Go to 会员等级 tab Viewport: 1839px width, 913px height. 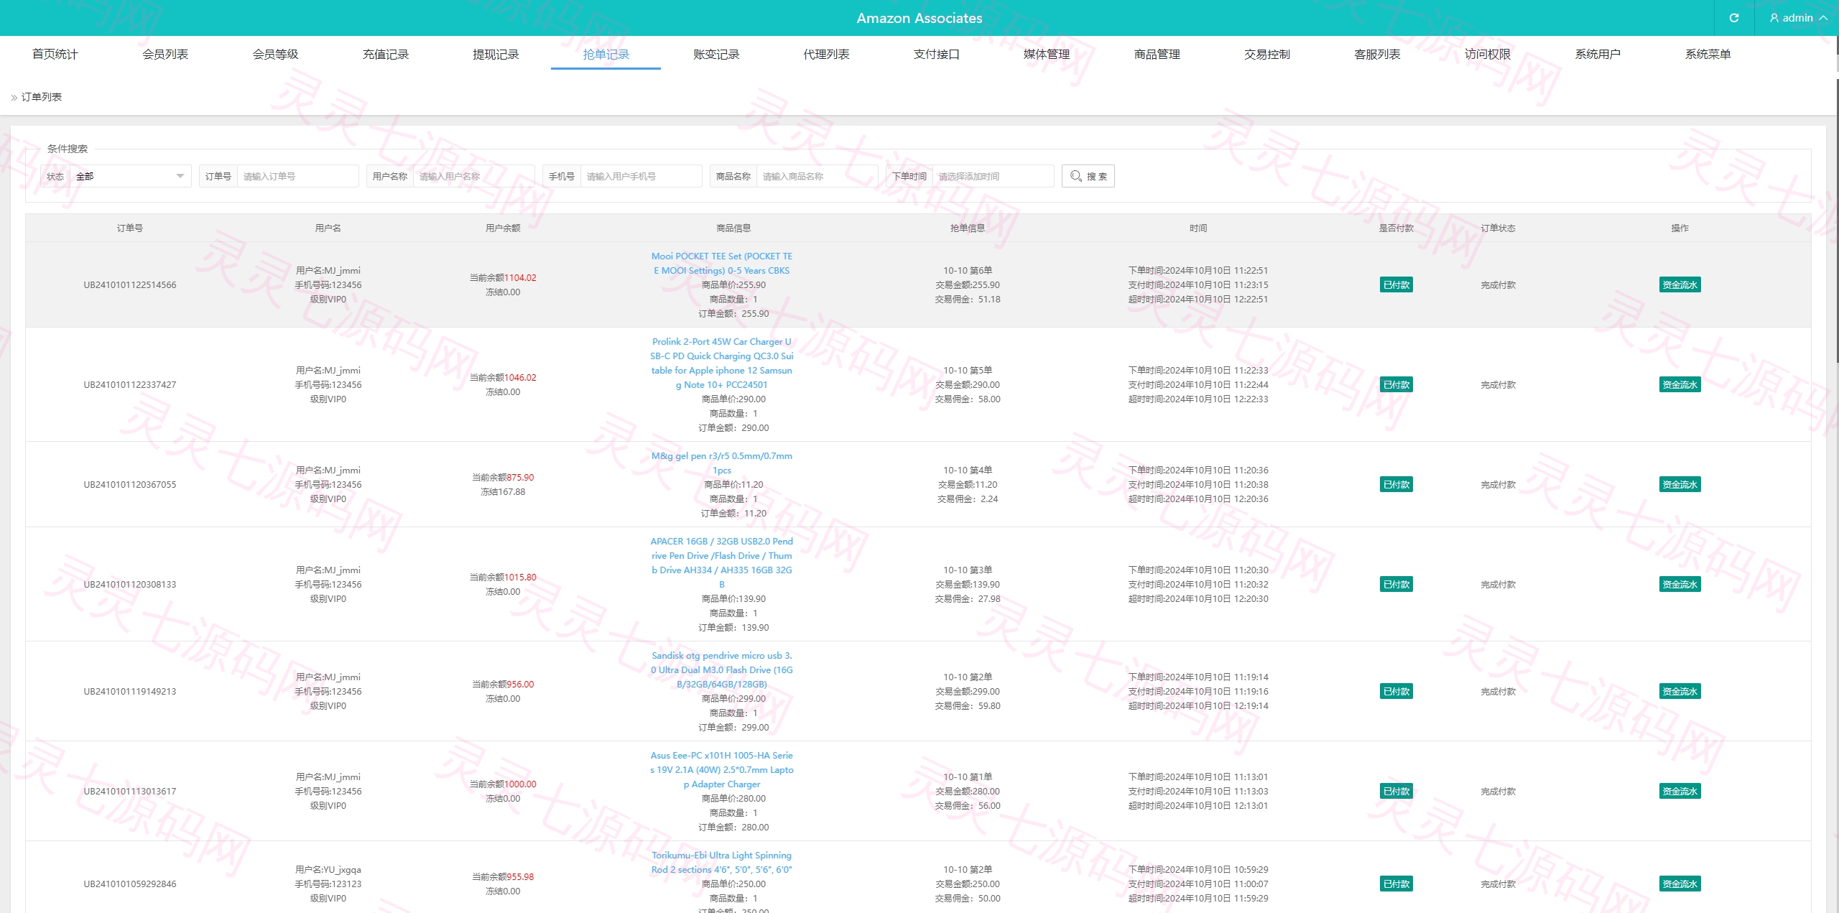[x=275, y=55]
